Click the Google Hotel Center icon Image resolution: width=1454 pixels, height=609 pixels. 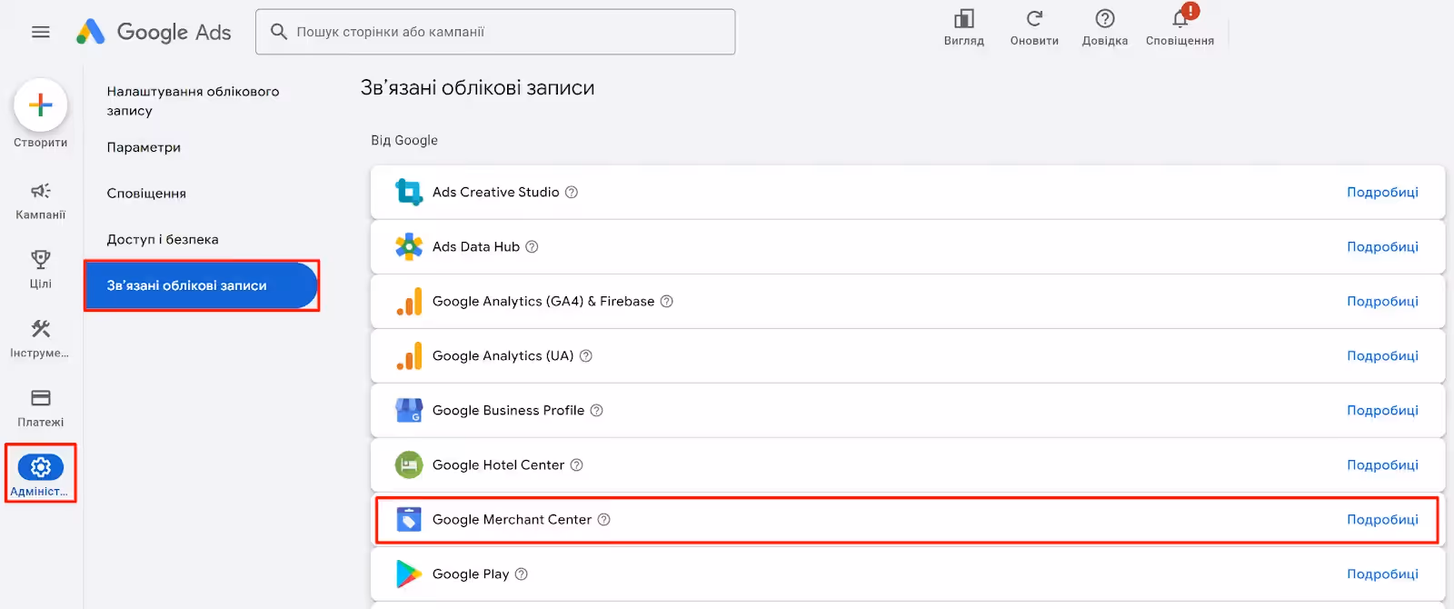409,464
